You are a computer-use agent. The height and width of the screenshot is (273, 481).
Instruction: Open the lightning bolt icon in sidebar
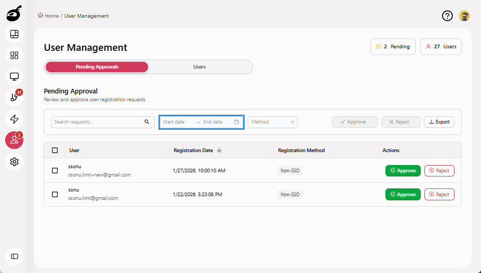click(x=14, y=119)
